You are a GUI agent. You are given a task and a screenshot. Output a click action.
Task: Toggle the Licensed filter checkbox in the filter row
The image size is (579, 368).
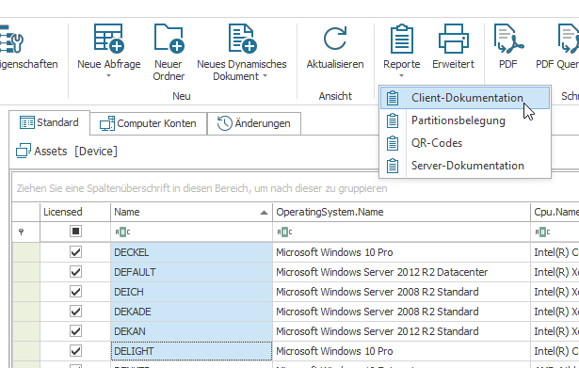coord(75,232)
